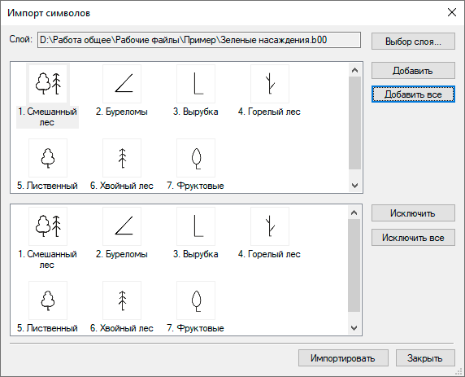Add all symbols with Добавить все
Screen dimensions: 465x377
coord(413,94)
